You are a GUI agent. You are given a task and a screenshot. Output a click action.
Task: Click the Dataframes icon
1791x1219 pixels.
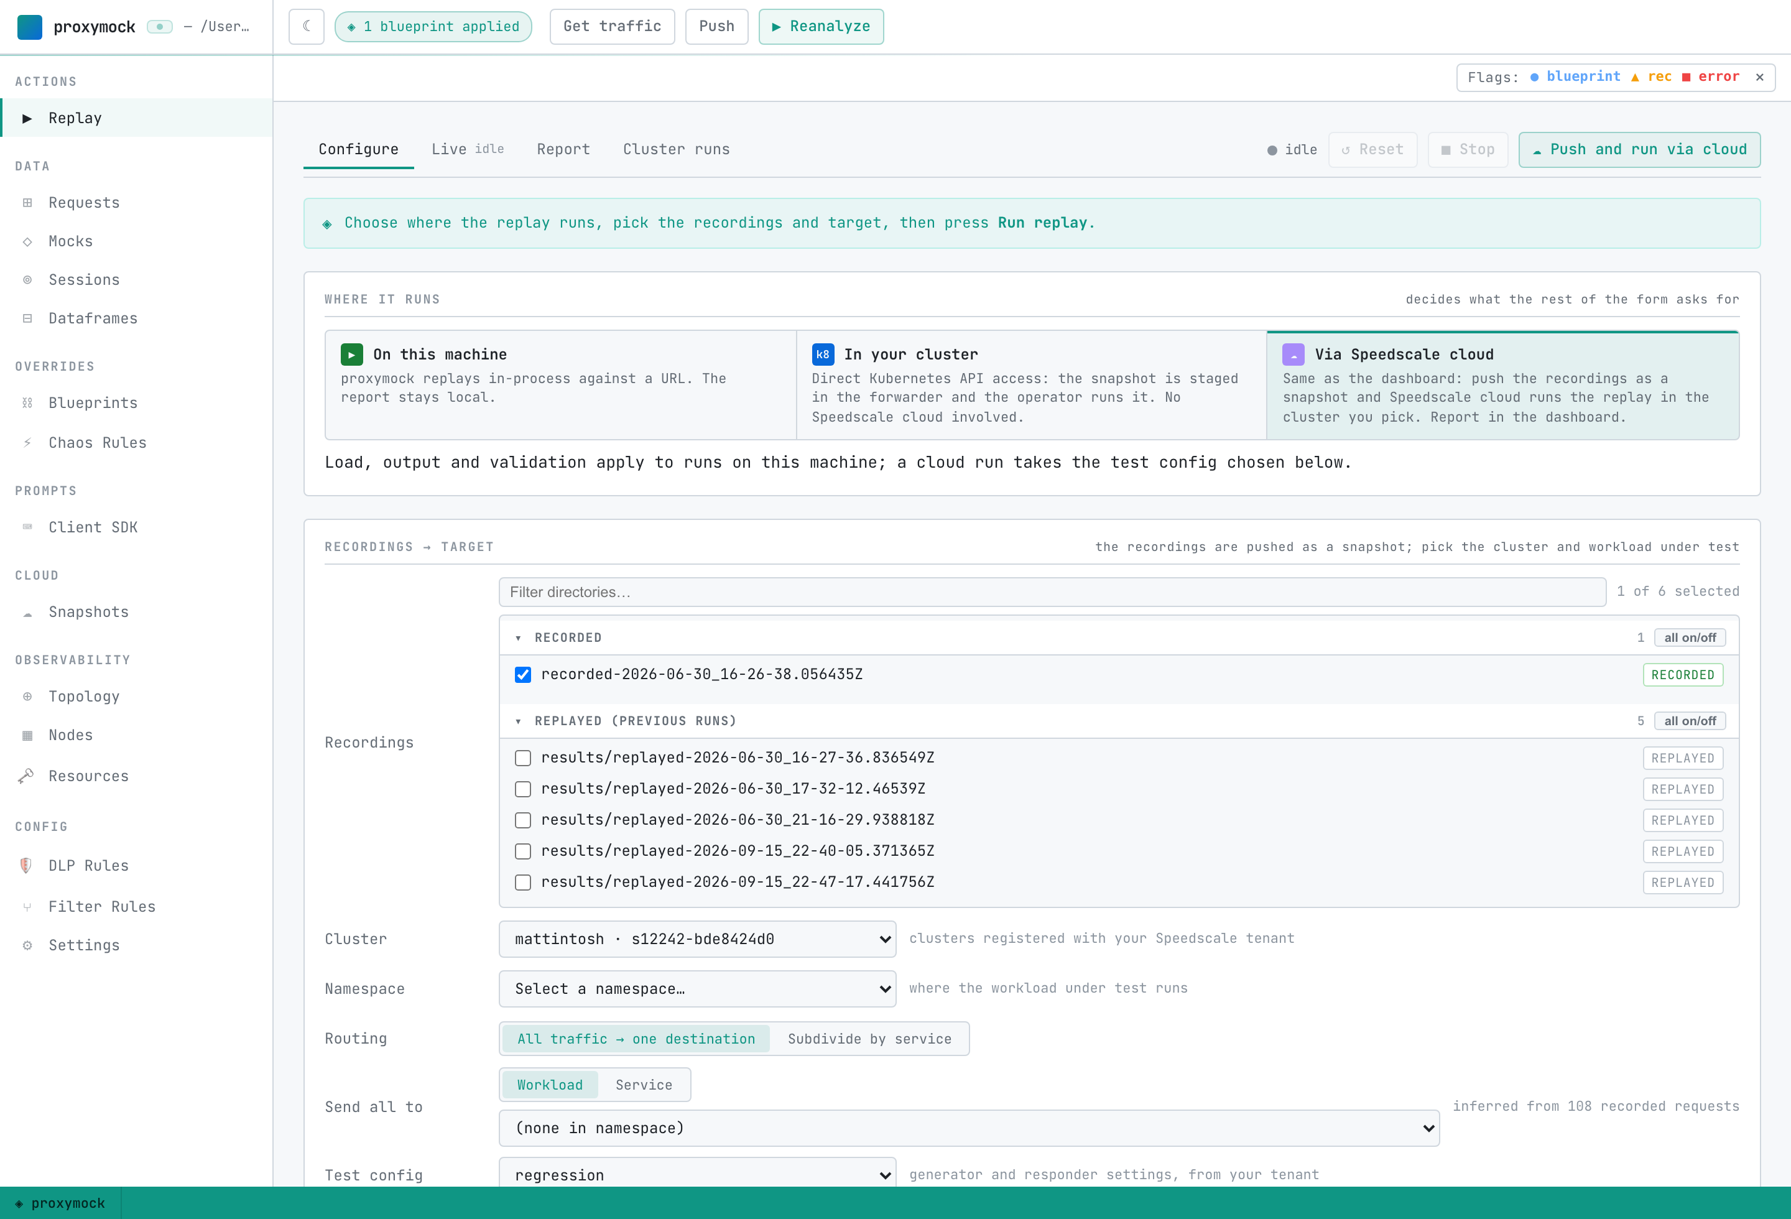pos(27,318)
